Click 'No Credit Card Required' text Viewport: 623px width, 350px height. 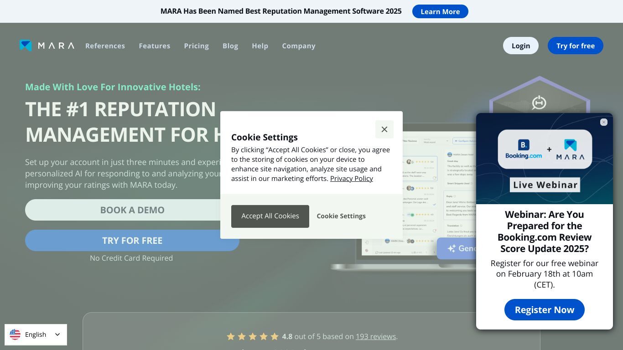(131, 258)
